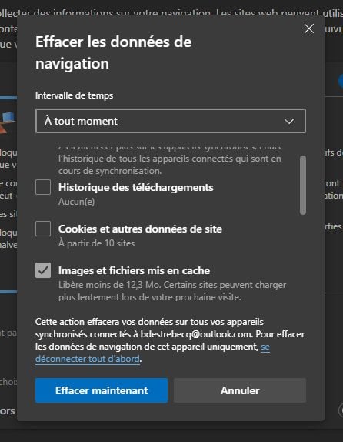
Task: Click the 'Intervalle de temps' field label
Action: coord(74,95)
